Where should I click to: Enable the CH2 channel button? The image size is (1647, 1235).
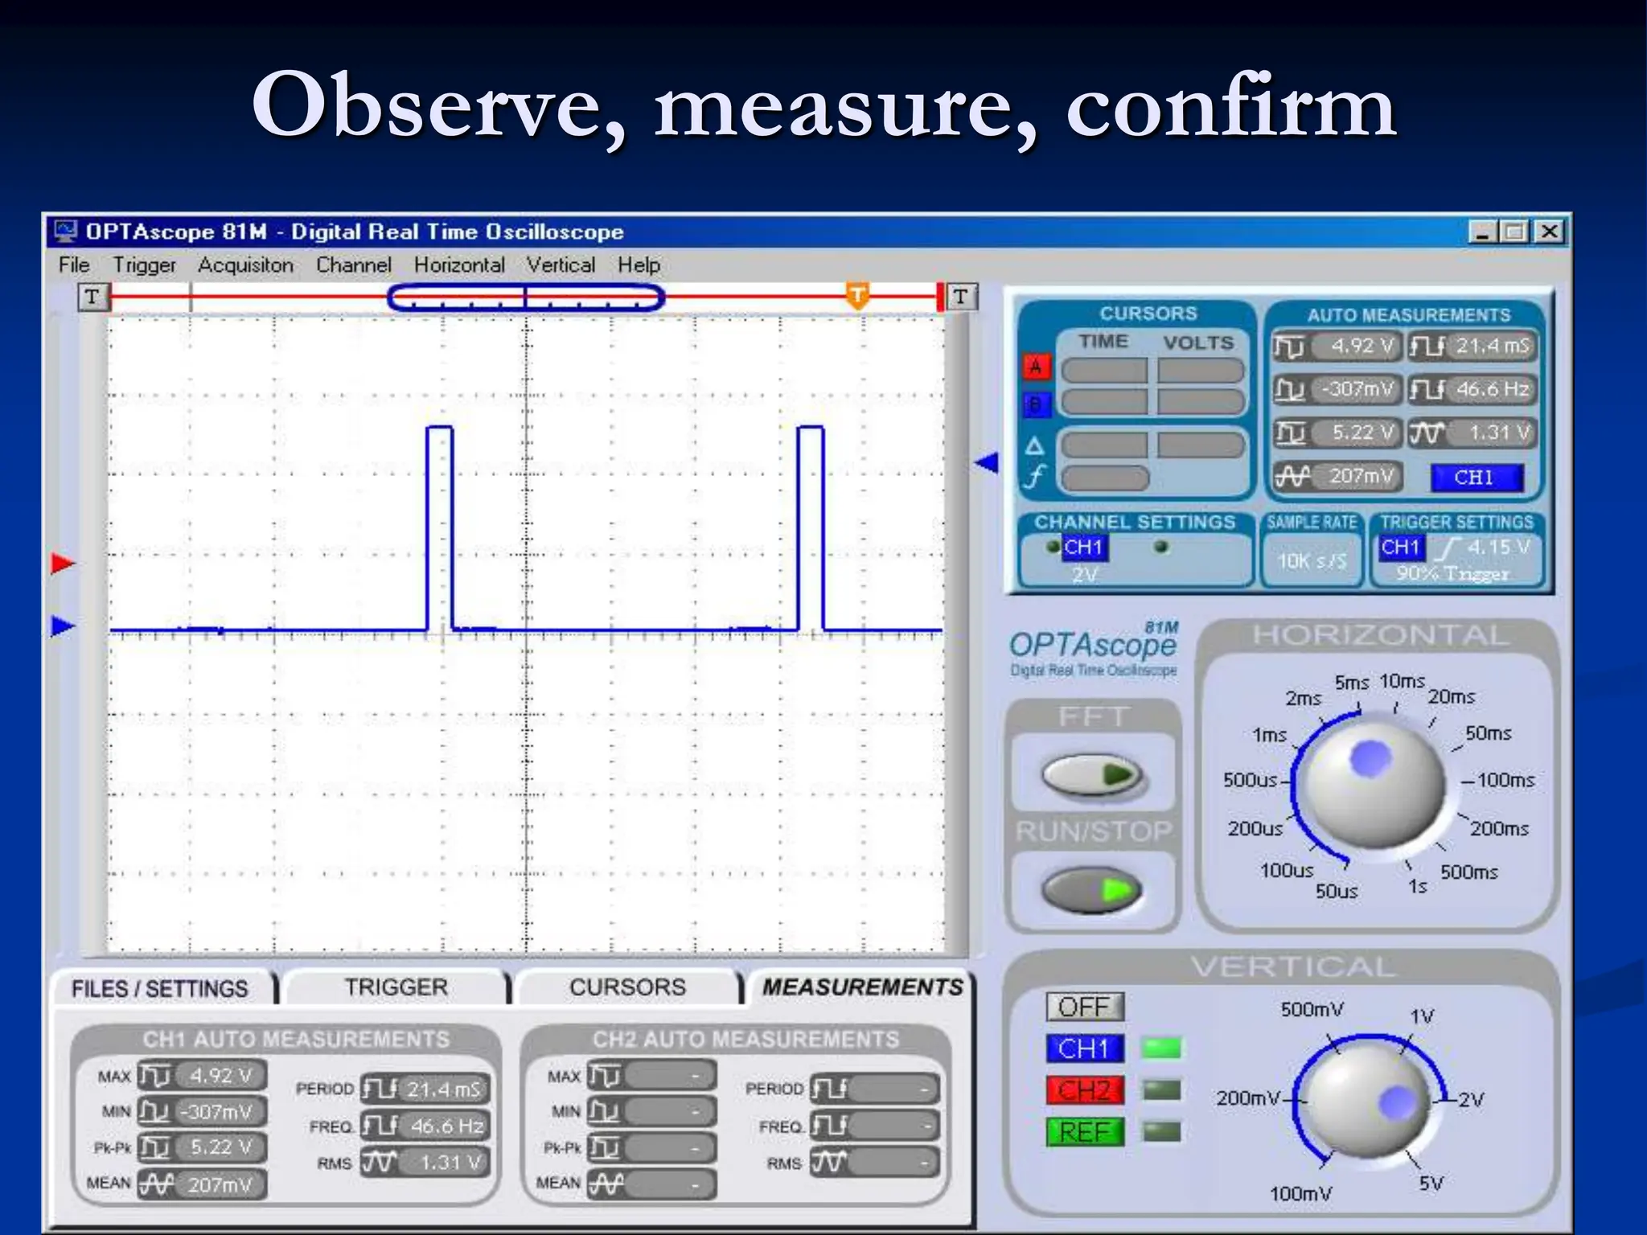pos(1084,1090)
